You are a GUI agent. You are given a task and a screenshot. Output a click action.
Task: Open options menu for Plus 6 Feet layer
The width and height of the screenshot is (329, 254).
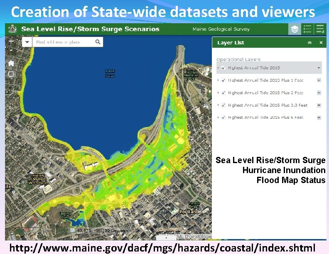(x=319, y=117)
